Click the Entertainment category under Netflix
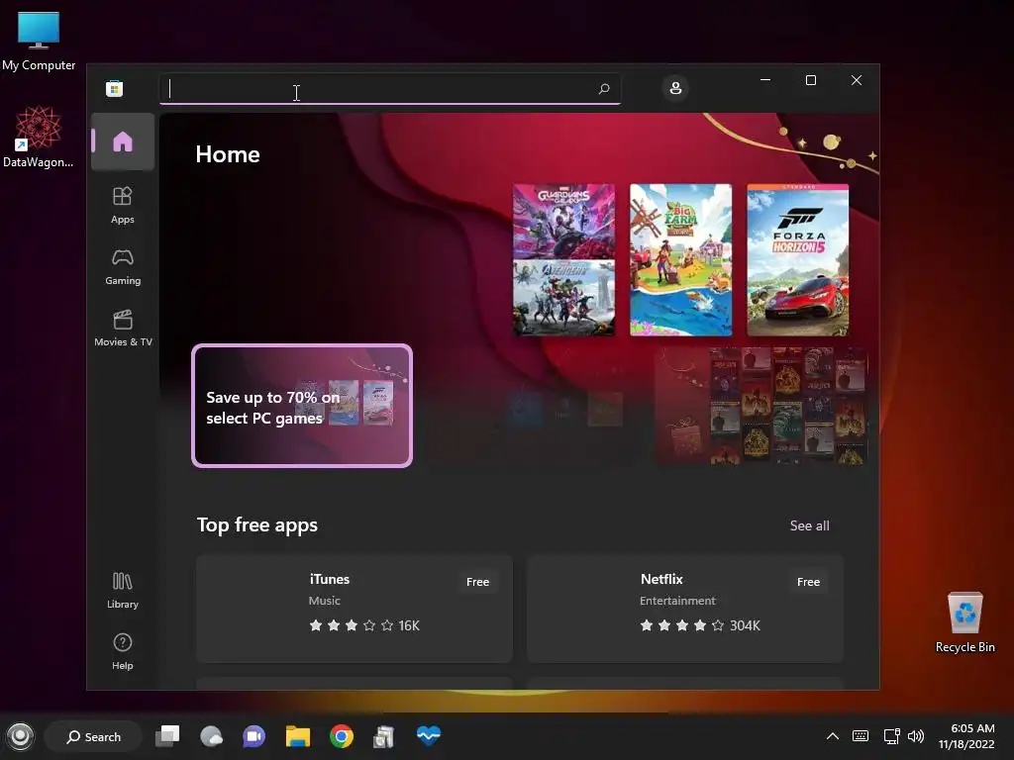 click(677, 601)
